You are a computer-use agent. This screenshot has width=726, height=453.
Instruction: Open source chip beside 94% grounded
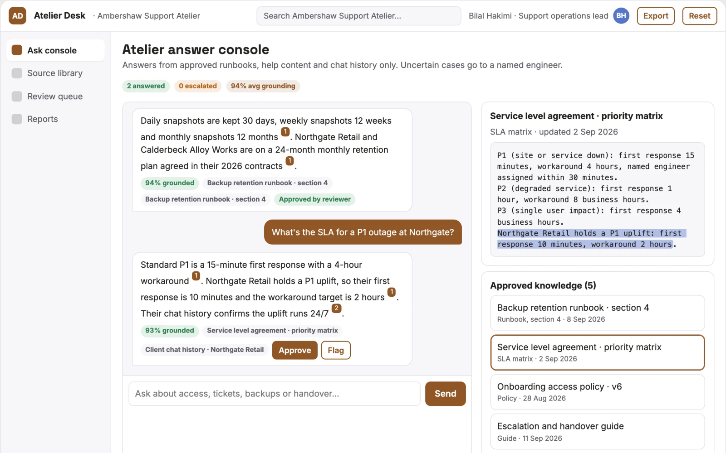click(267, 183)
